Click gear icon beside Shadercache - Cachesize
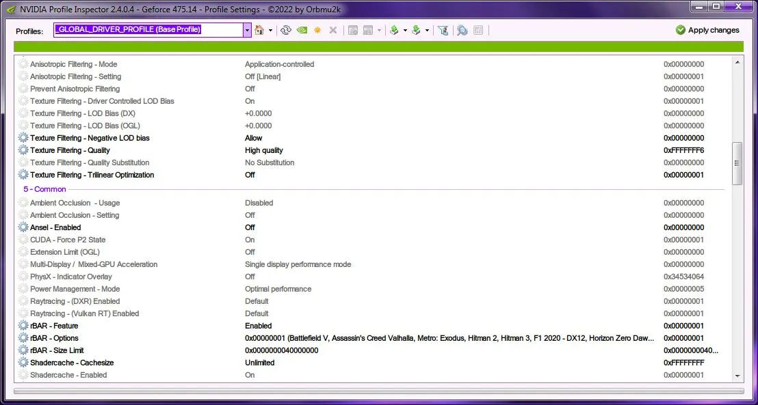This screenshot has height=405, width=758. point(23,363)
